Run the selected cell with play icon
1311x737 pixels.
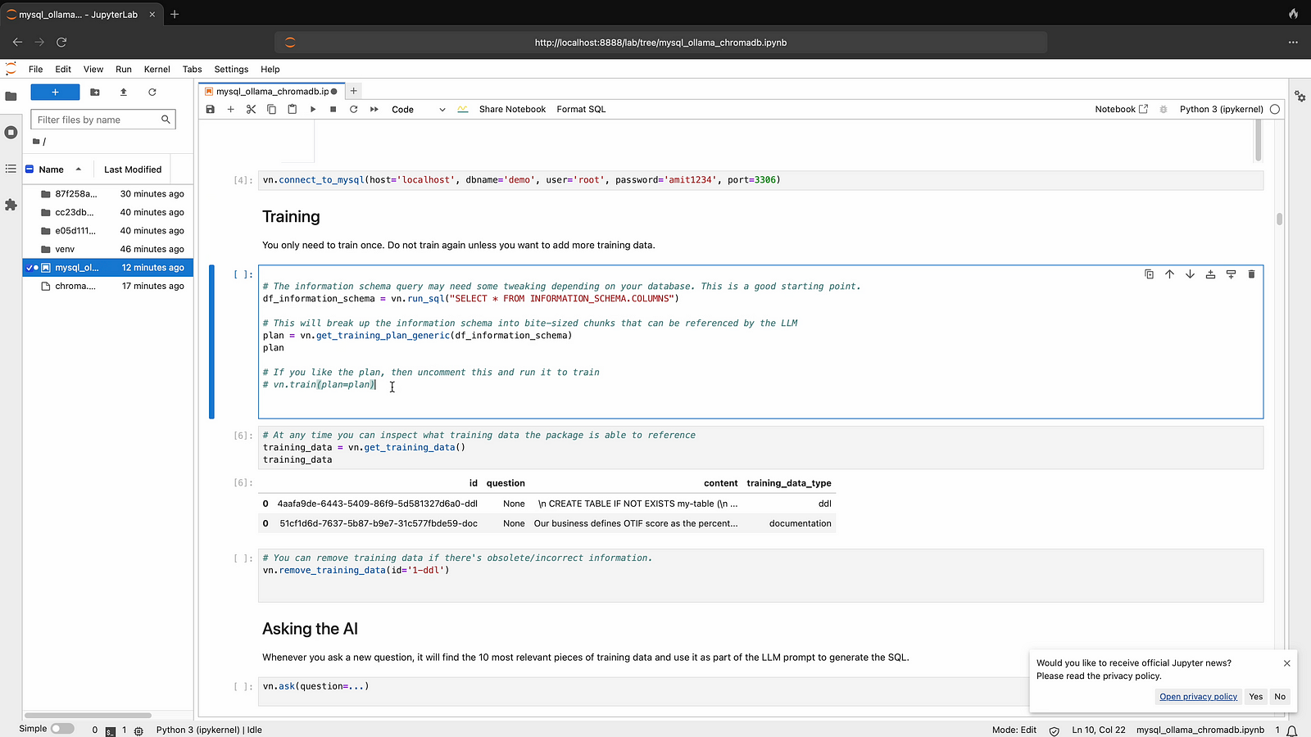pyautogui.click(x=313, y=109)
